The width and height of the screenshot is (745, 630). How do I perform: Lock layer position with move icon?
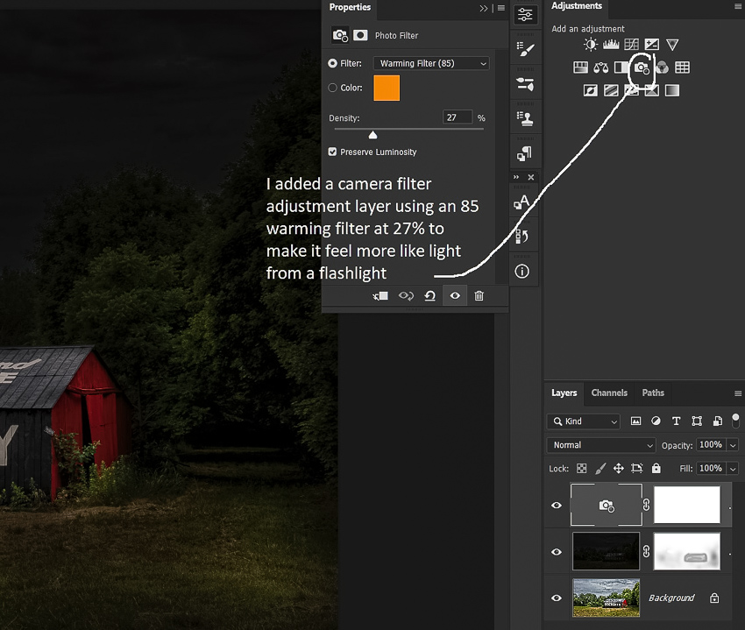click(x=618, y=469)
